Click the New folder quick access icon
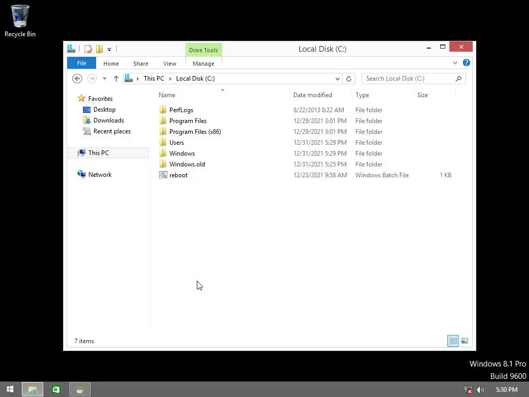The image size is (529, 397). pos(99,49)
